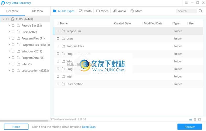Click Windows folder icon in tree
The width and height of the screenshot is (206, 131).
pos(18,51)
